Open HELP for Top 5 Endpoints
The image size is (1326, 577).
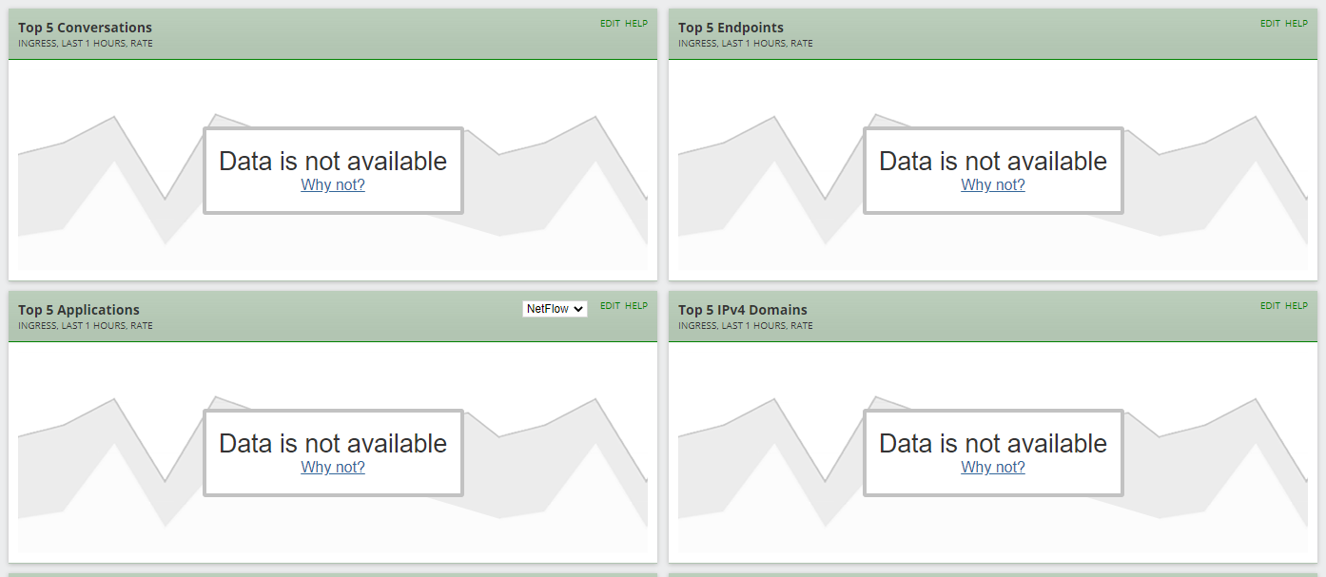1297,23
